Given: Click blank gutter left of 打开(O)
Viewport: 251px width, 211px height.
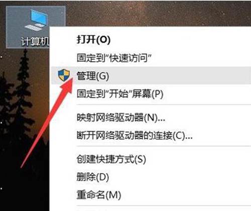Looking at the screenshot, I should 63,40.
